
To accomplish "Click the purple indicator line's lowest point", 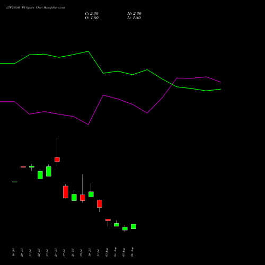I will (x=88, y=125).
